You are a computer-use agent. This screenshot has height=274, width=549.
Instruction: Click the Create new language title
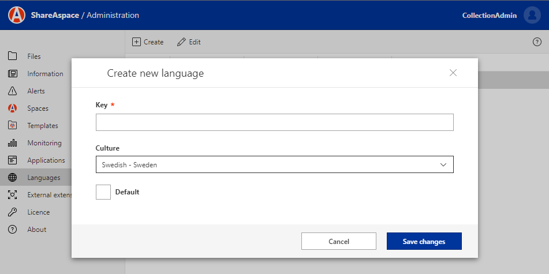click(x=155, y=73)
